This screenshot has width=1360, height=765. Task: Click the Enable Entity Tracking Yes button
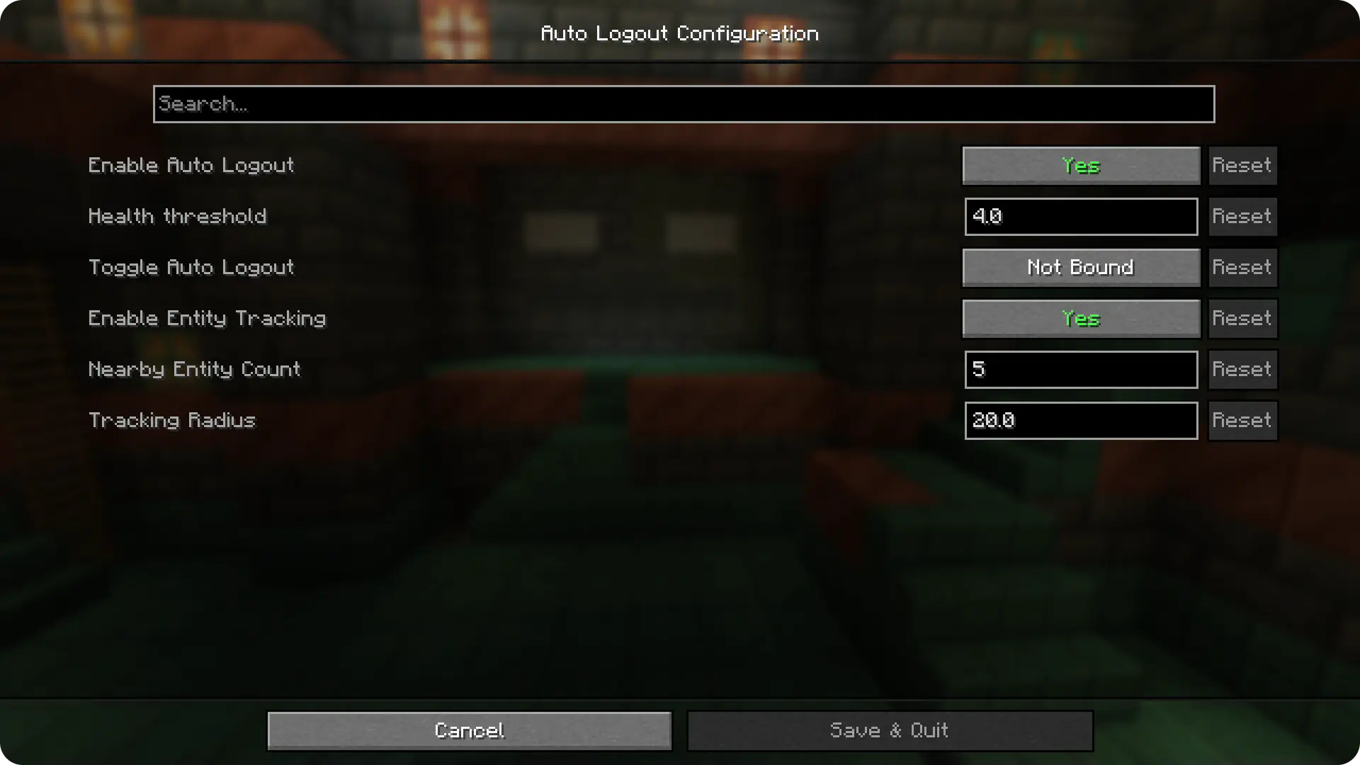tap(1079, 319)
